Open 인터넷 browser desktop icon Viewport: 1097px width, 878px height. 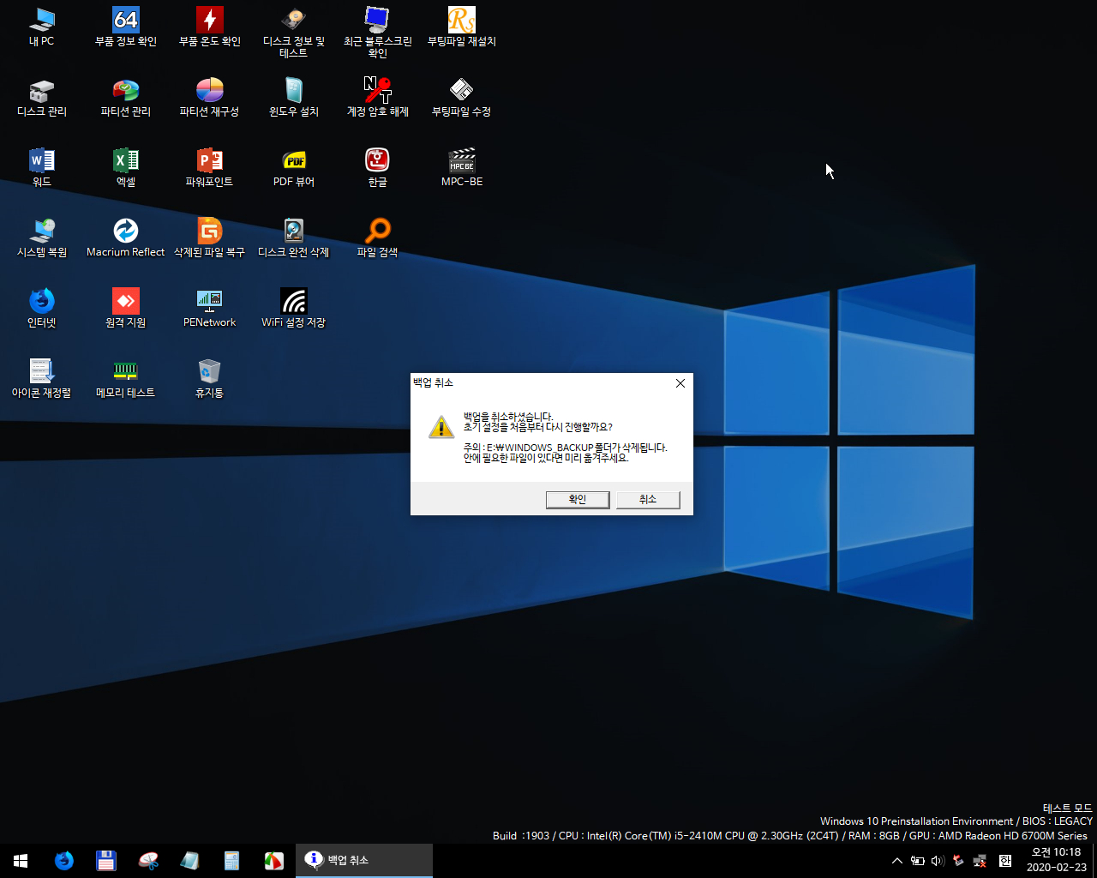pos(41,309)
